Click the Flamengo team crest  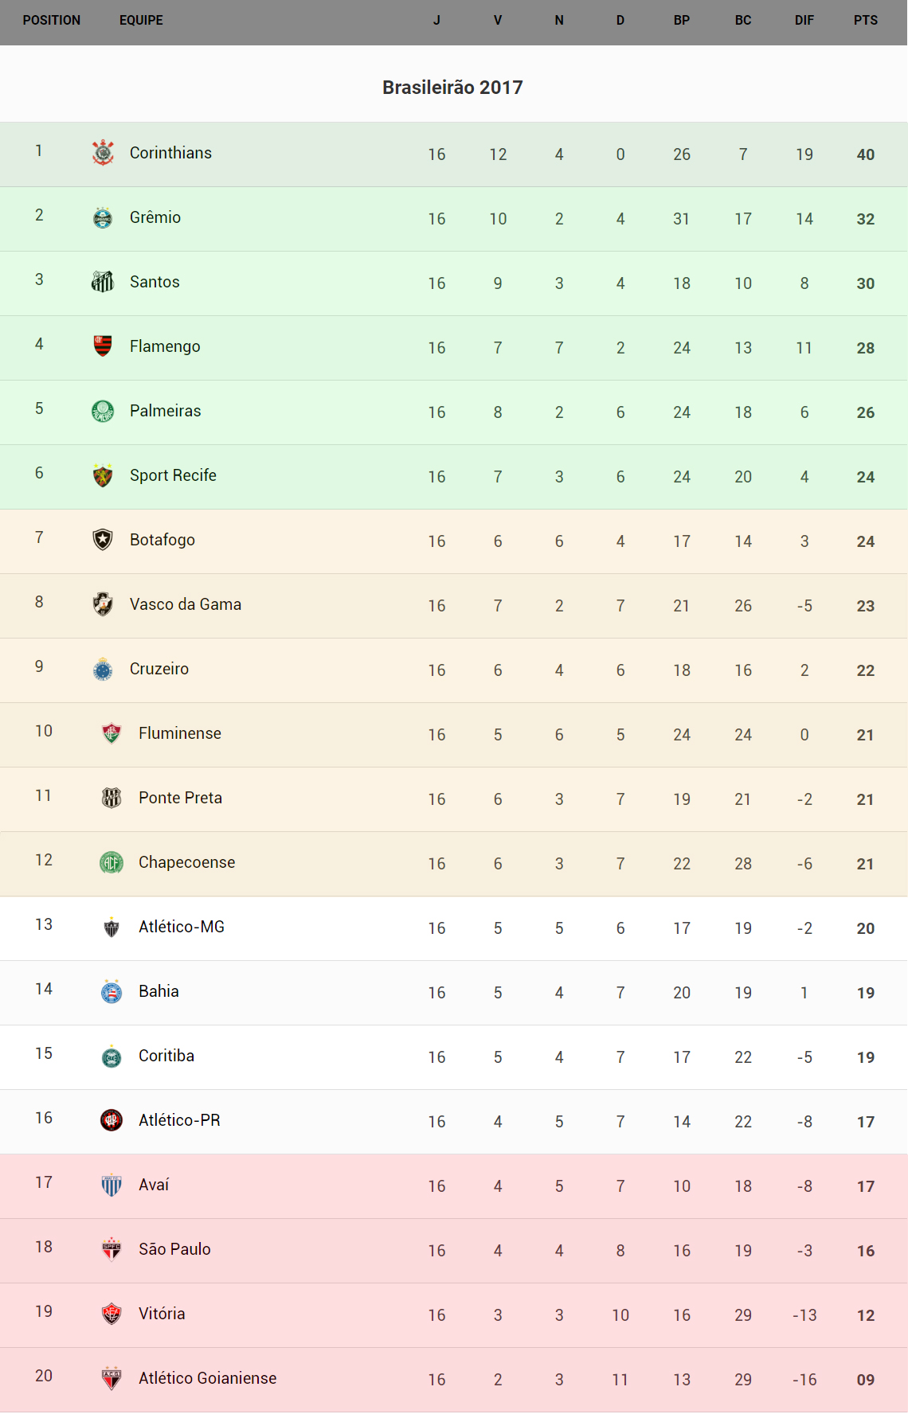[103, 346]
